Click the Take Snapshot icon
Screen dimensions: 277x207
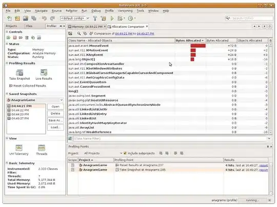[19, 73]
